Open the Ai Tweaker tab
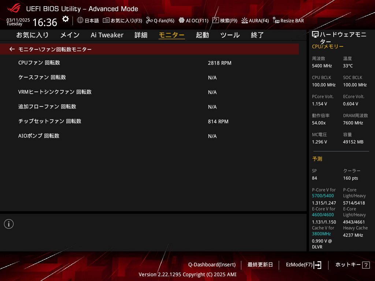 107,35
